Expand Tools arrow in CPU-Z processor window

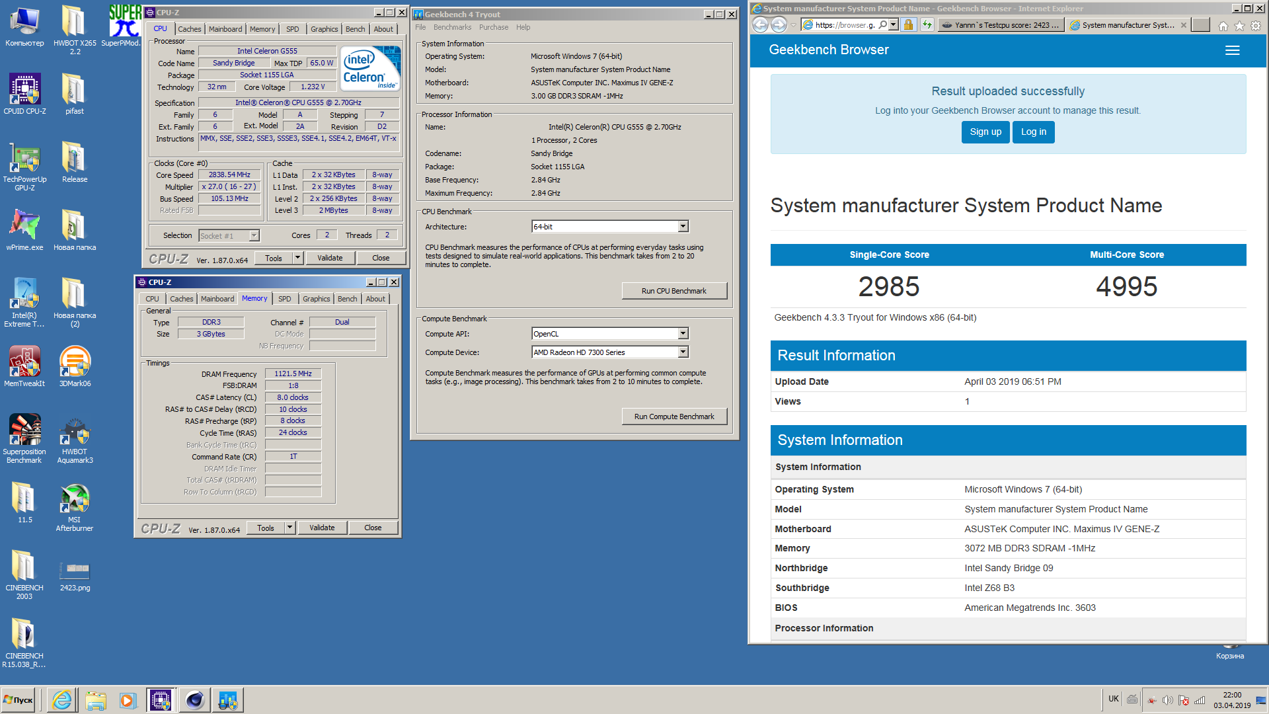click(x=297, y=258)
